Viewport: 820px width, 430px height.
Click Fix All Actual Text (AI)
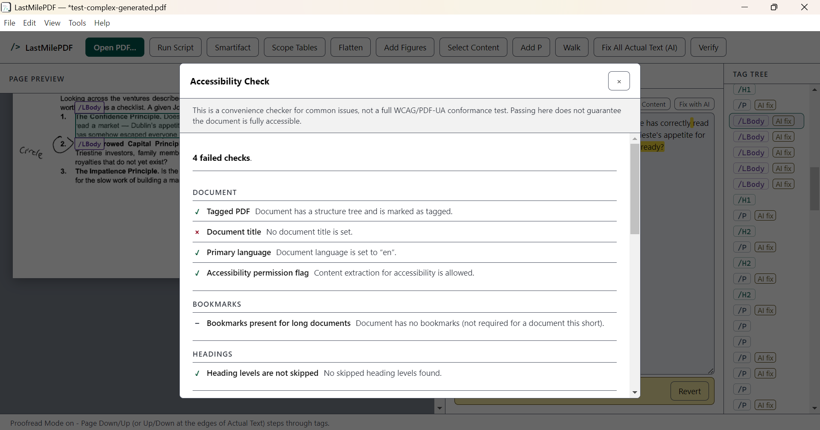pyautogui.click(x=639, y=47)
